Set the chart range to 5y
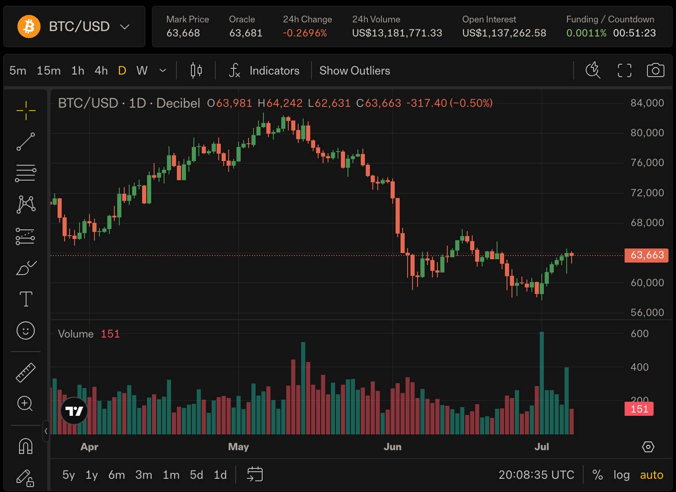This screenshot has width=676, height=492. [69, 475]
